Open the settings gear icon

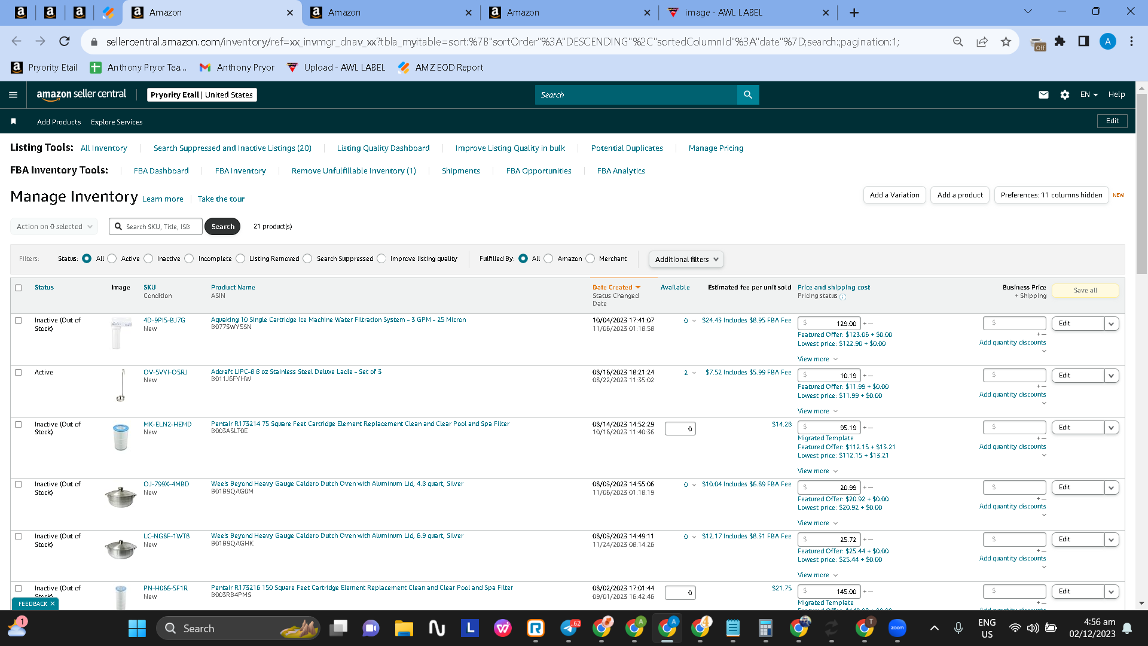click(x=1065, y=95)
